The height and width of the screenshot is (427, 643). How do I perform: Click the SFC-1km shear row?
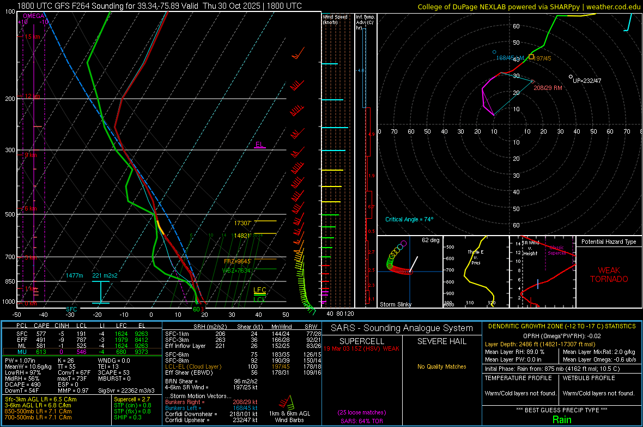[243, 334]
